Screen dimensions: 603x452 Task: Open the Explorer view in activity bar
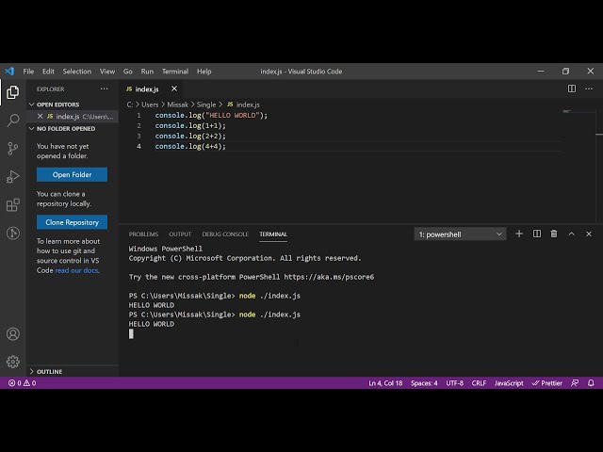pos(12,92)
